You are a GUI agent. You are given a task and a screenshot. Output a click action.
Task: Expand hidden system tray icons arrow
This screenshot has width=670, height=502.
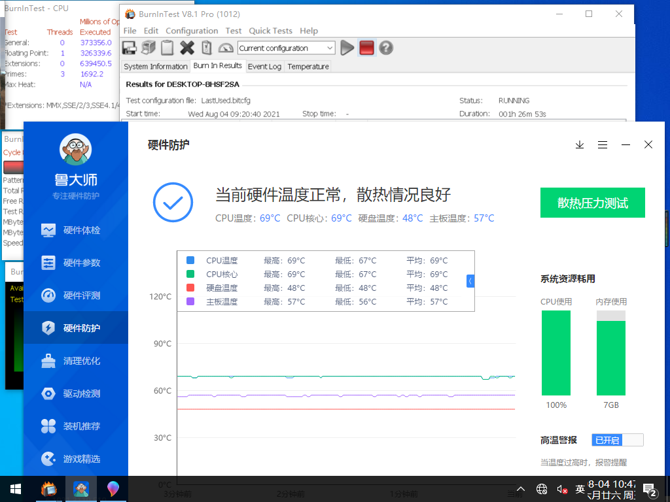click(x=520, y=488)
